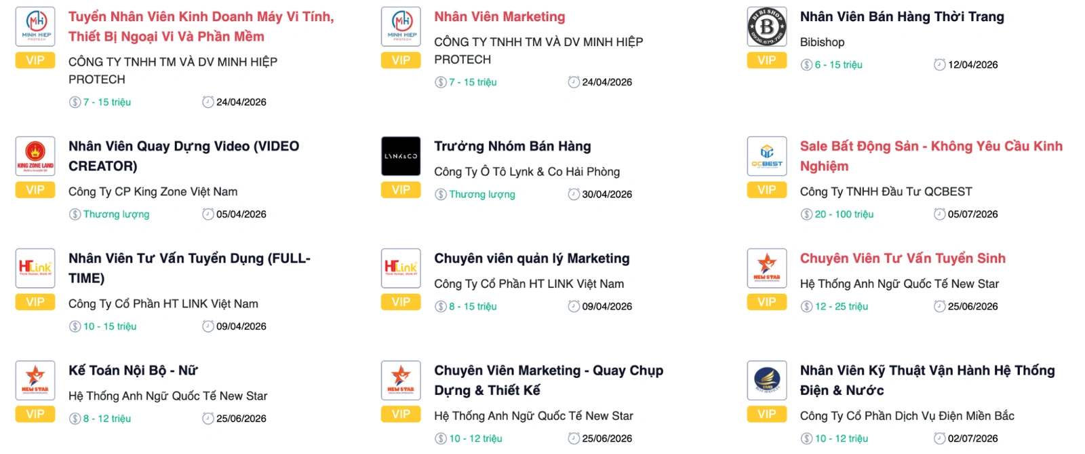The height and width of the screenshot is (454, 1085).
Task: Click the VIP badge under the Bibishop logo
Action: 767,60
